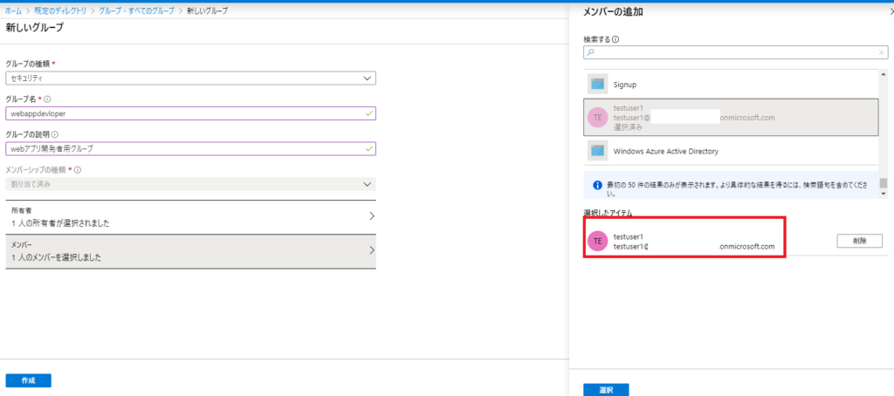Close the メンバーの追加 panel
The width and height of the screenshot is (894, 396).
click(891, 11)
